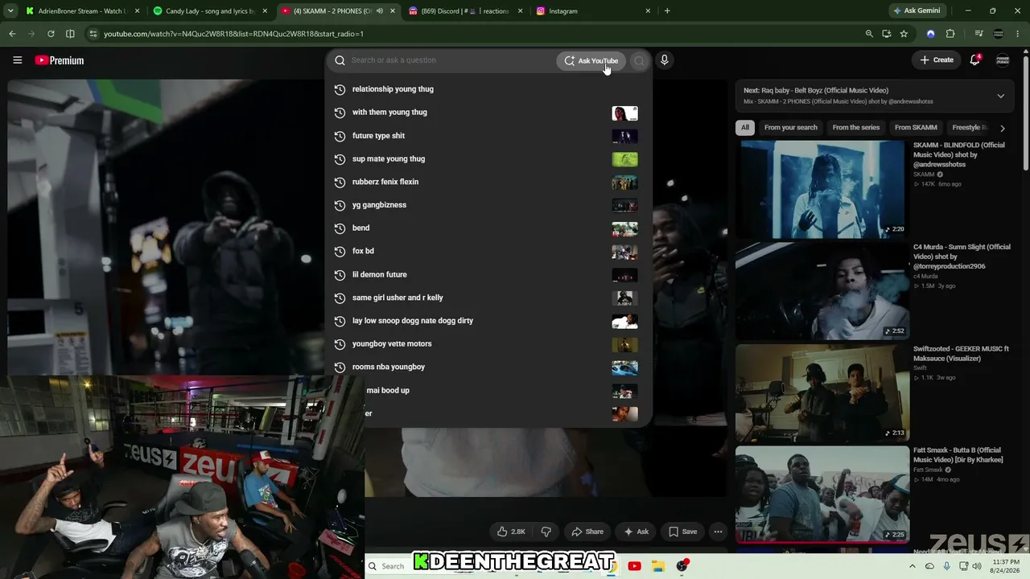The height and width of the screenshot is (579, 1030).
Task: Choose suggestion 'lil demon future'
Action: (488, 274)
